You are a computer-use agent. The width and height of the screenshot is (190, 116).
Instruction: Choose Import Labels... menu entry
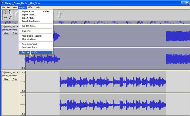[x=36, y=15]
